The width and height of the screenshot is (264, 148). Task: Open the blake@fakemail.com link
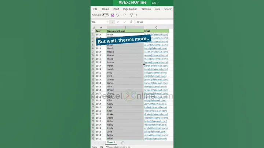click(156, 59)
